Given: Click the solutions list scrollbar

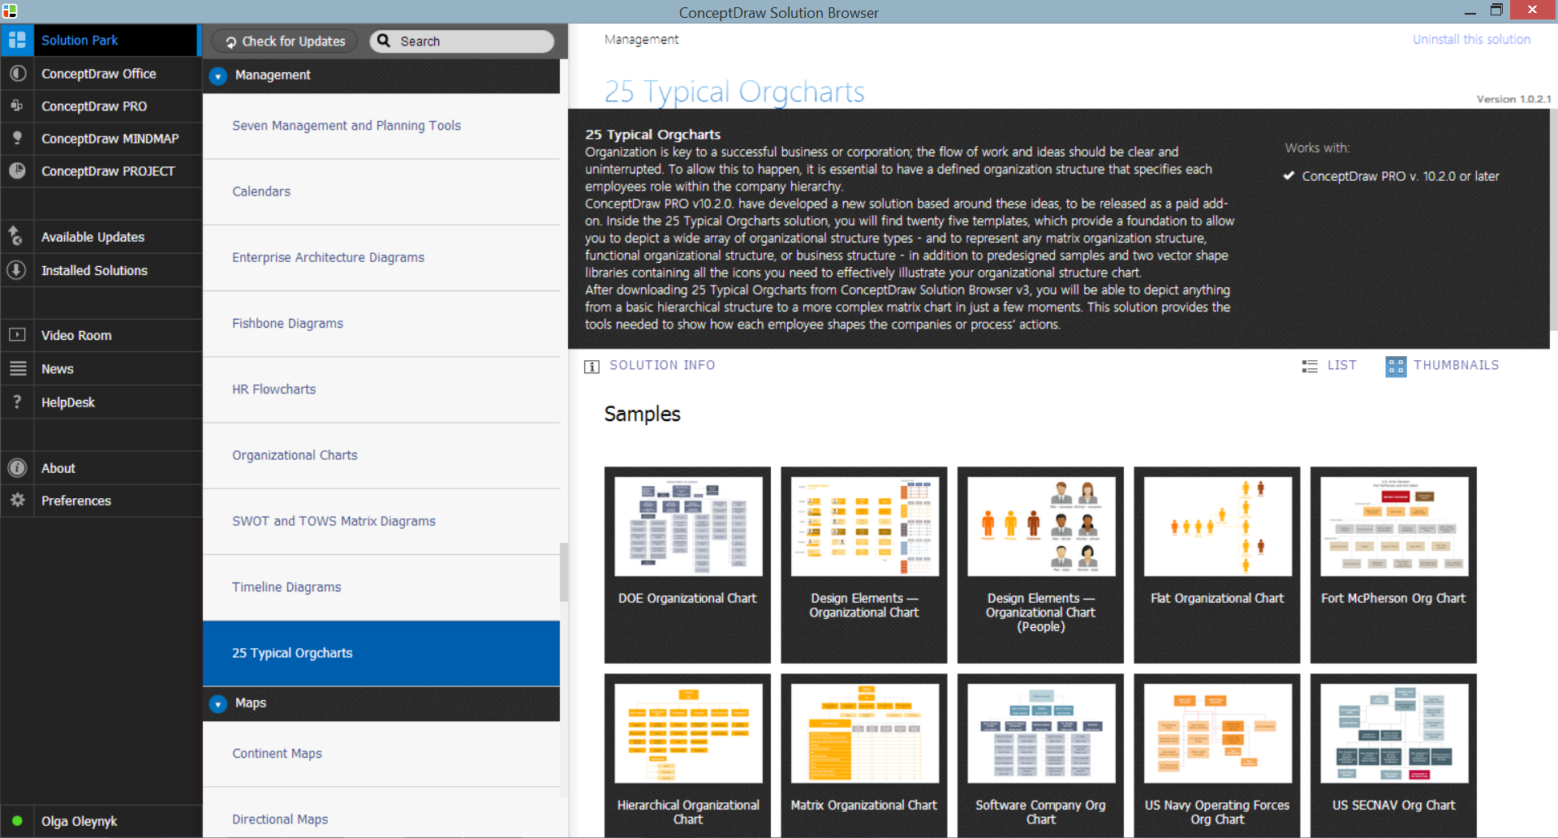Looking at the screenshot, I should click(564, 572).
